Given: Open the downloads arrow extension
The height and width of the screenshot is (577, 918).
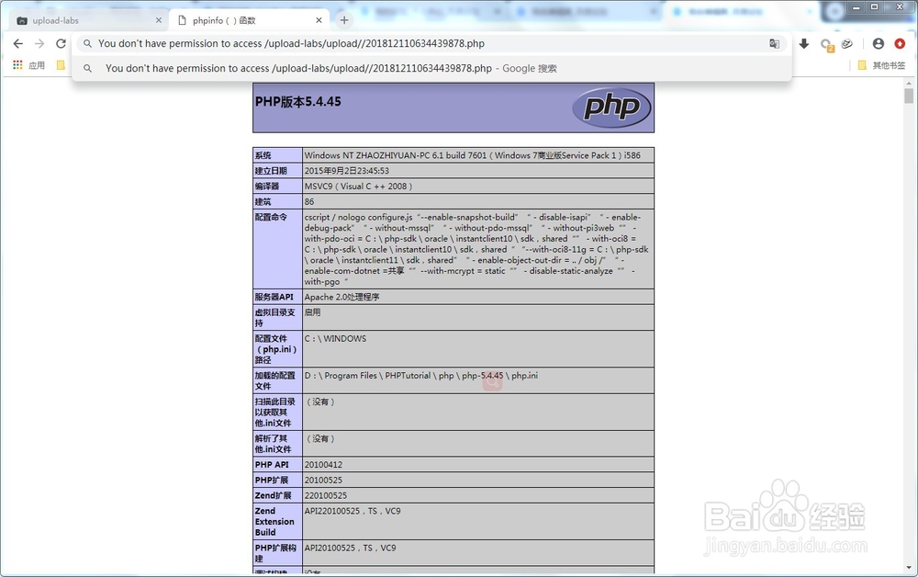Looking at the screenshot, I should coord(804,43).
